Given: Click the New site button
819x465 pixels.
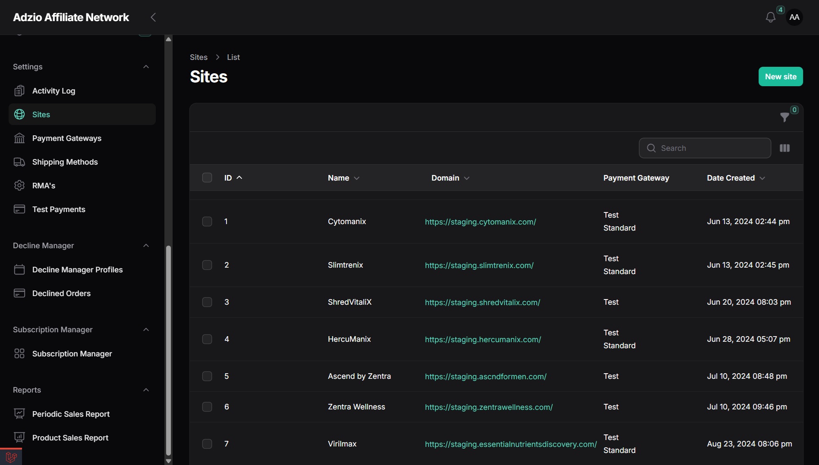Looking at the screenshot, I should coord(781,77).
